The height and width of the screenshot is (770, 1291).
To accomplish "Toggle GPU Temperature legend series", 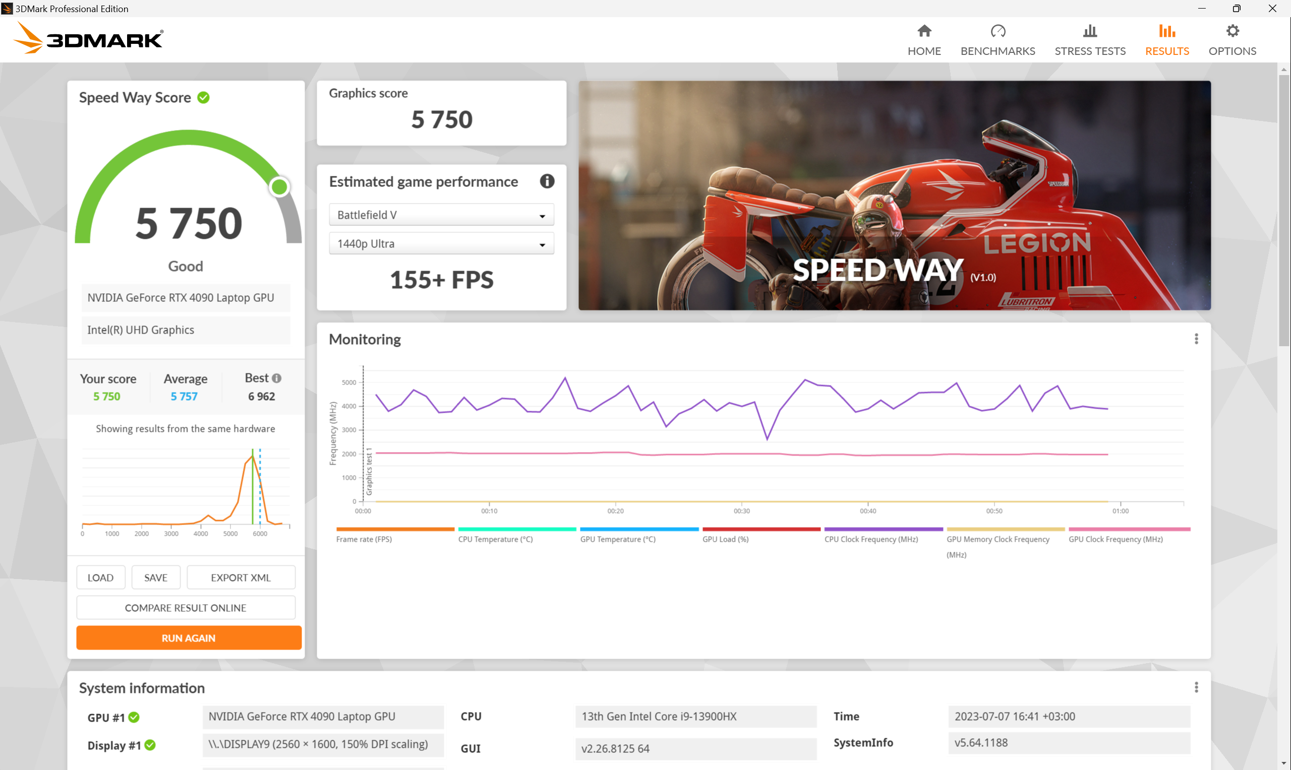I will click(x=639, y=536).
